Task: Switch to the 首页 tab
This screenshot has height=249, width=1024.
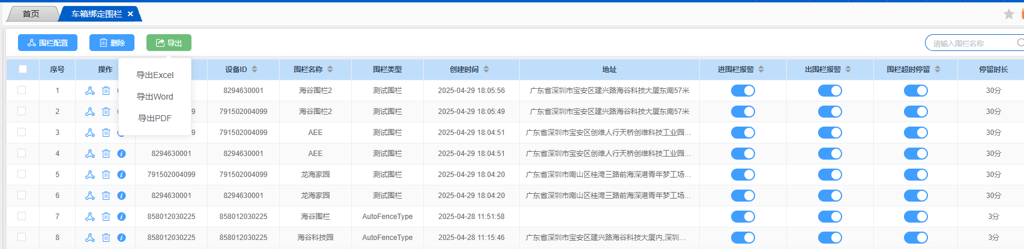Action: tap(31, 14)
